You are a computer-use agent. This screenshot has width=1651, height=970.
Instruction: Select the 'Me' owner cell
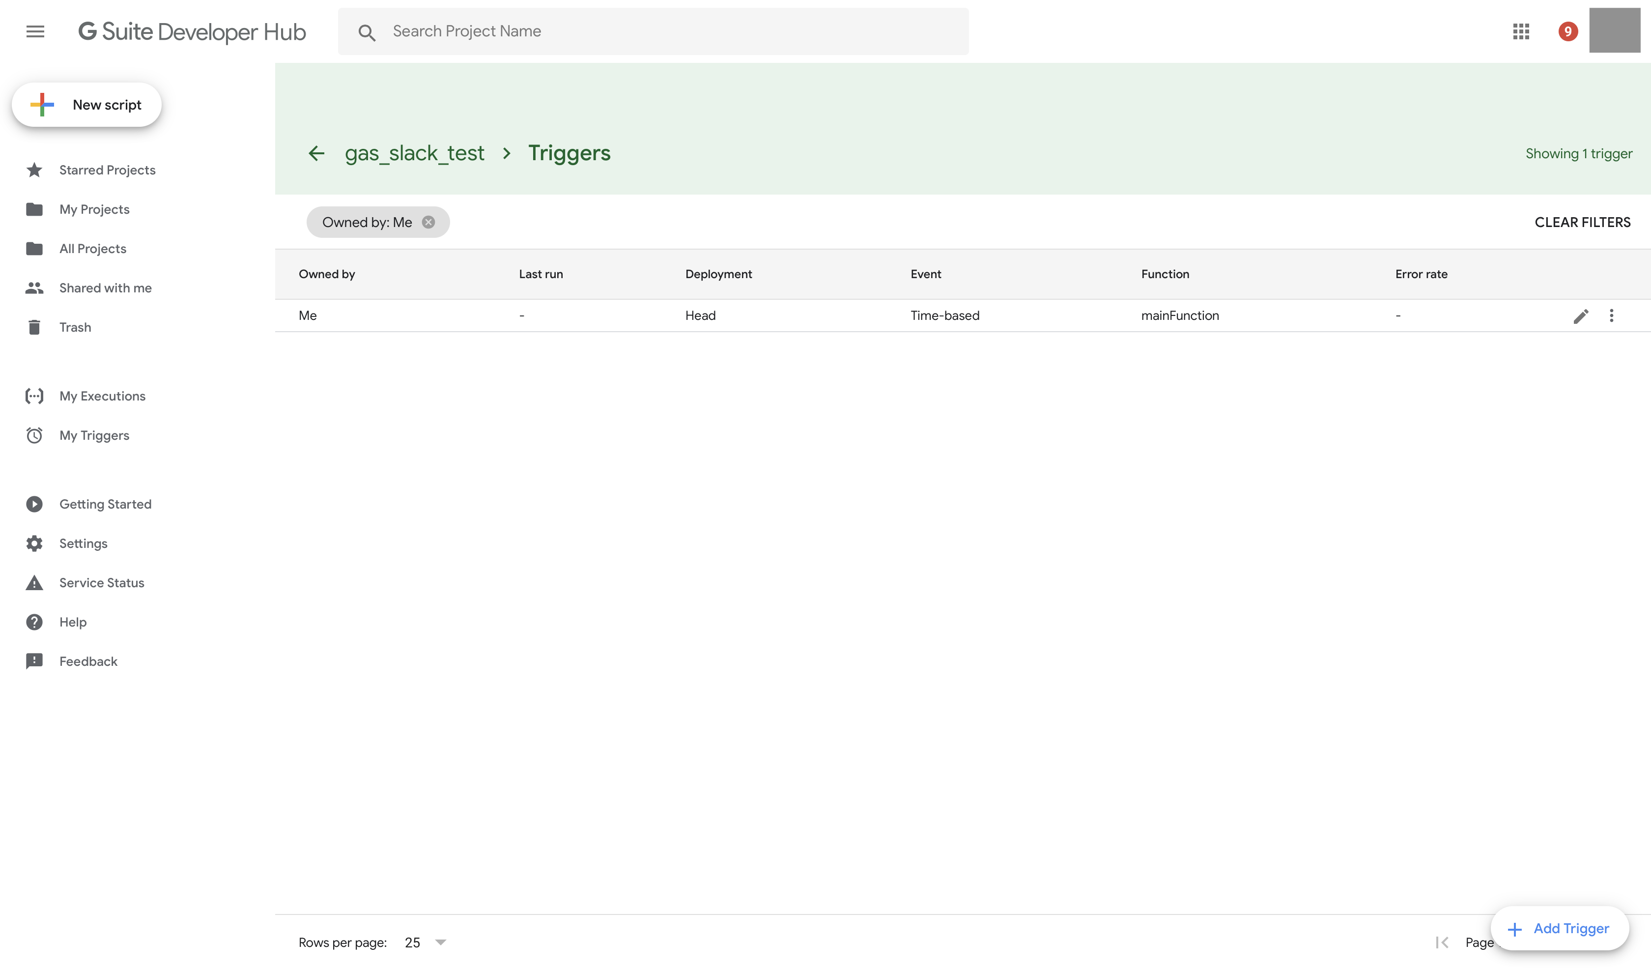tap(308, 316)
